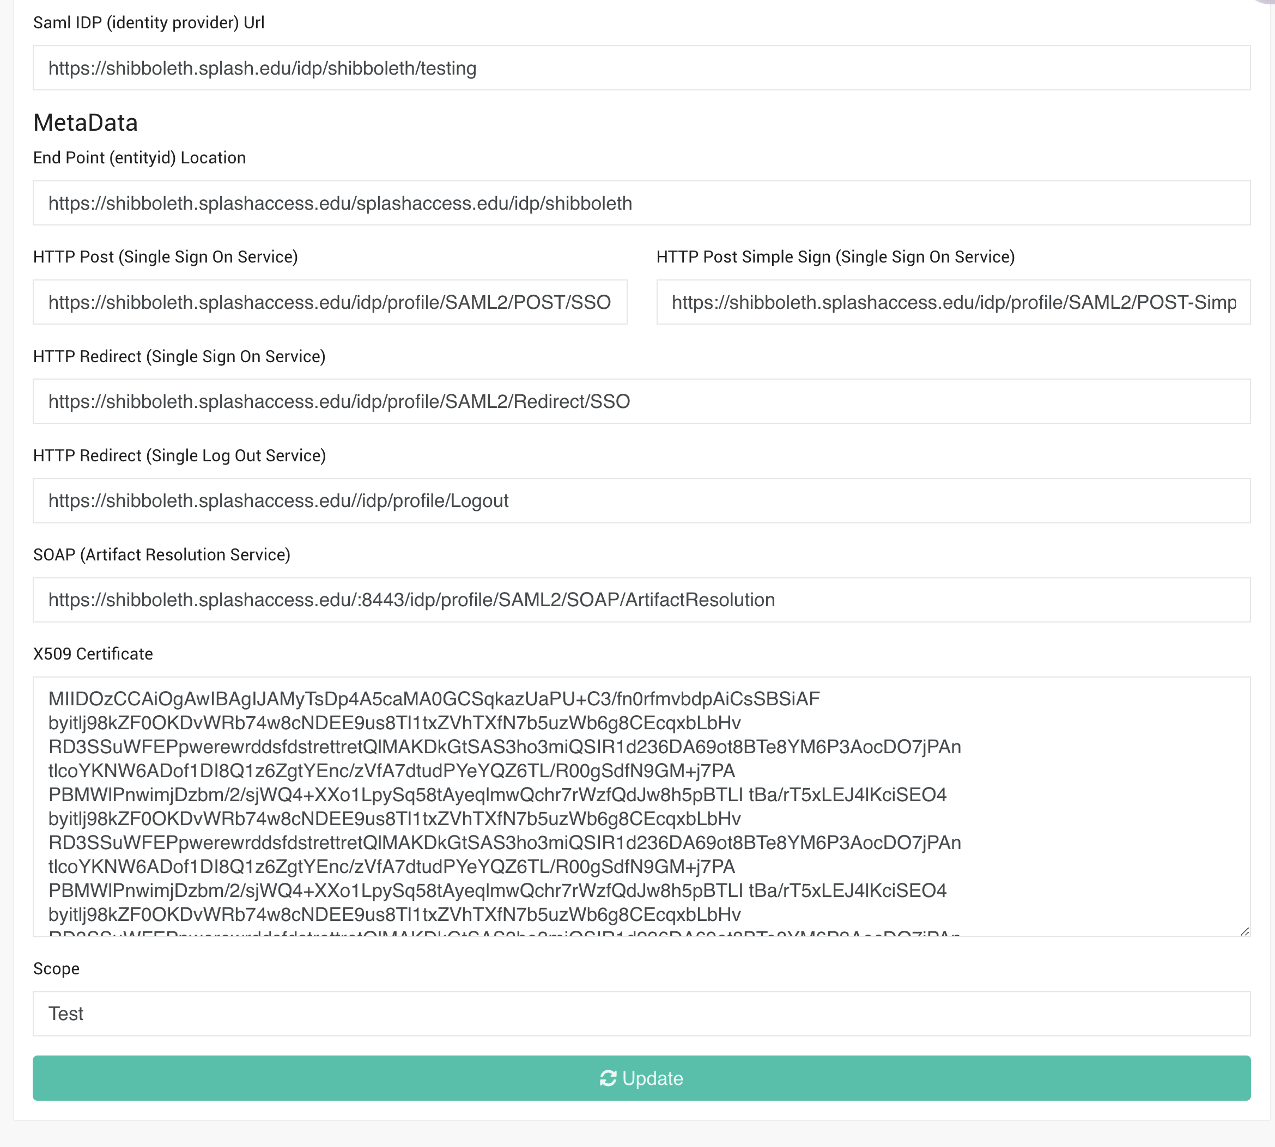Image resolution: width=1275 pixels, height=1147 pixels.
Task: Click inside the X509 Certificate textarea
Action: click(x=641, y=806)
